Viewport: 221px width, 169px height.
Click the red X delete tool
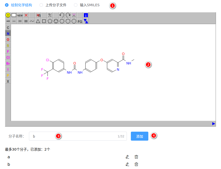(26, 15)
